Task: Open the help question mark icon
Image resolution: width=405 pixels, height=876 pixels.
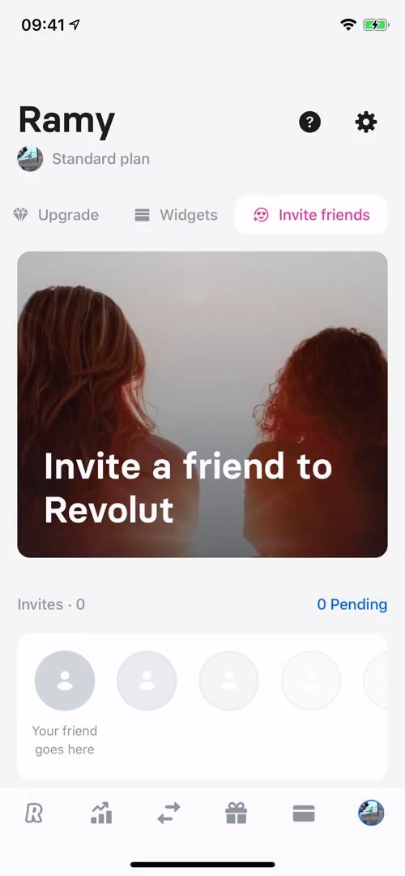Action: tap(309, 122)
